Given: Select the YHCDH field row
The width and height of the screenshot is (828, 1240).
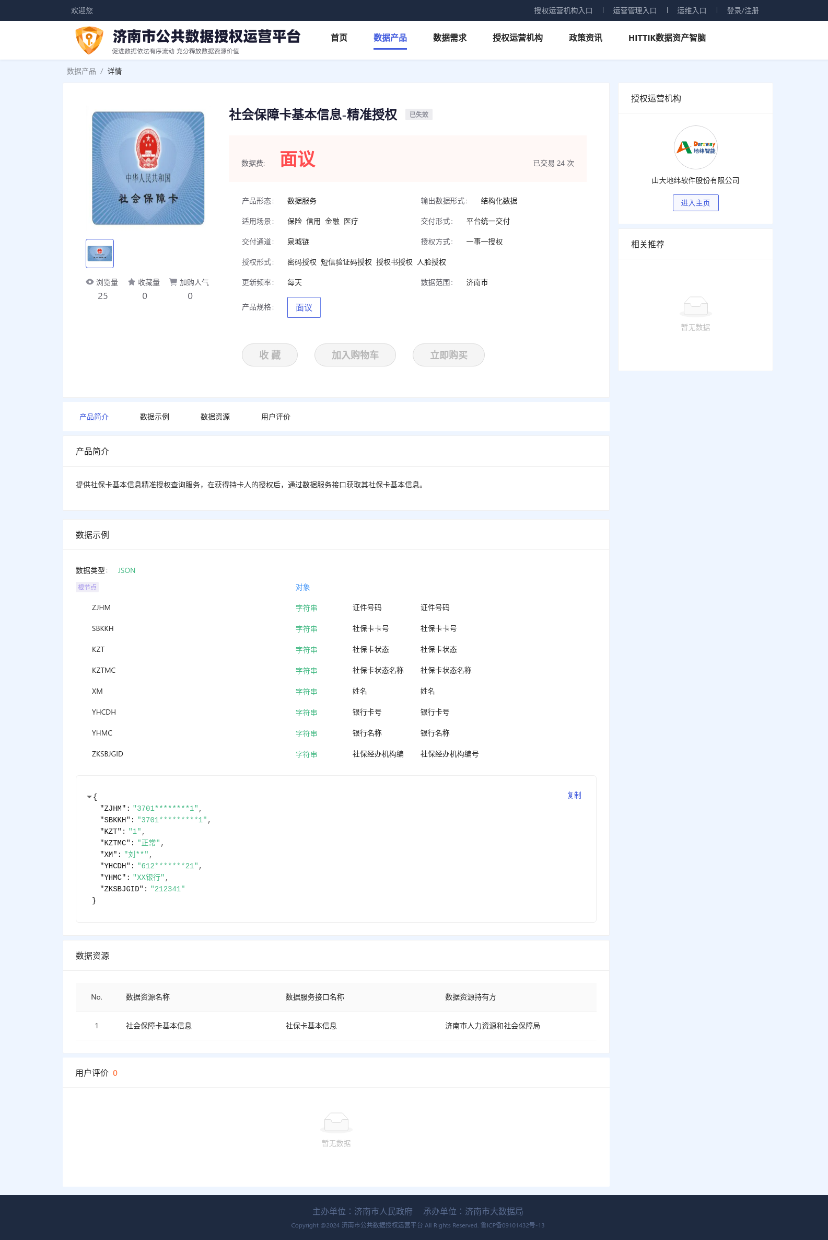Looking at the screenshot, I should click(x=336, y=712).
